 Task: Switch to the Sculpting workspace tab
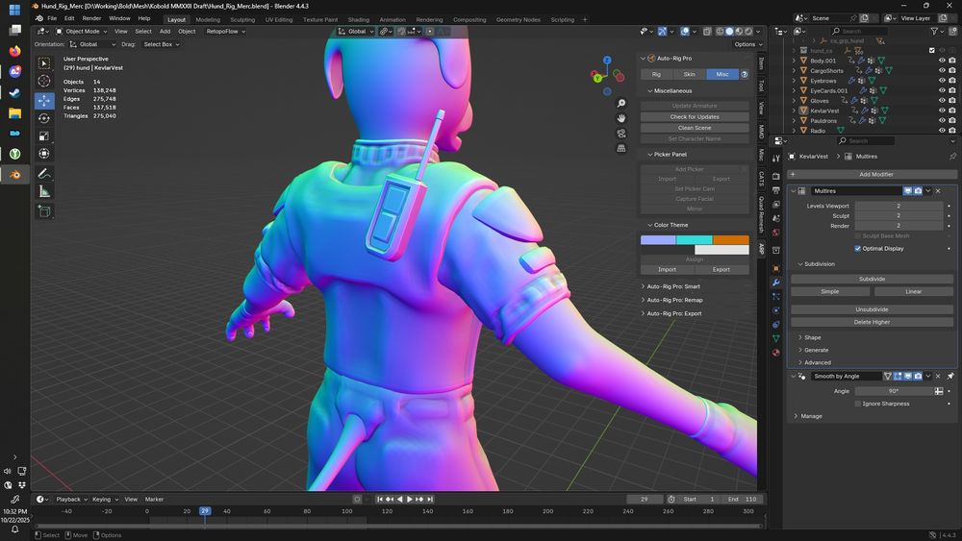click(x=241, y=19)
